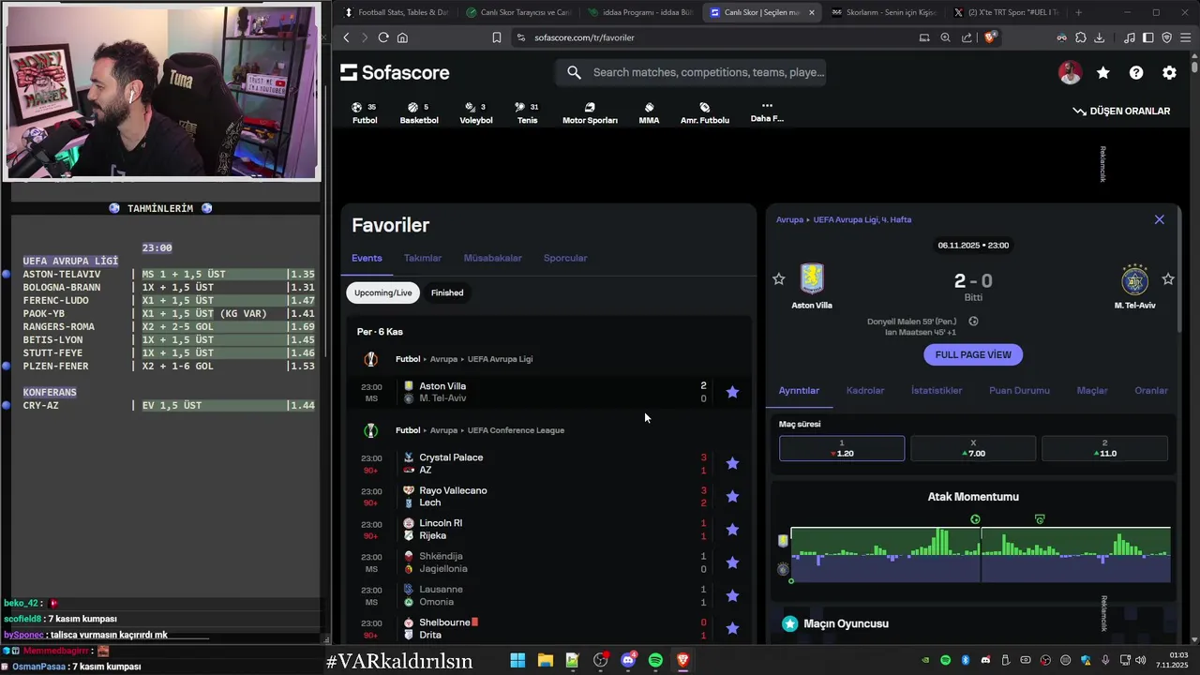Viewport: 1200px width, 675px height.
Task: Select the Upcoming/Live filter
Action: (382, 292)
